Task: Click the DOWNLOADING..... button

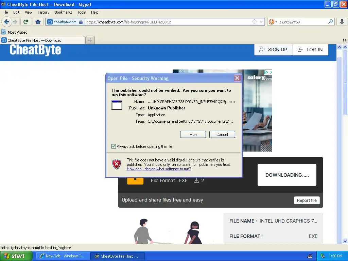Action: pyautogui.click(x=287, y=175)
